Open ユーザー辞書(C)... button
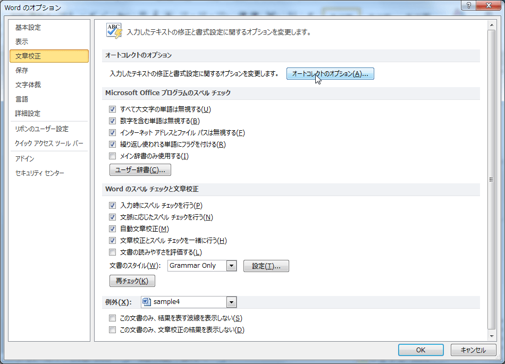 click(x=140, y=170)
